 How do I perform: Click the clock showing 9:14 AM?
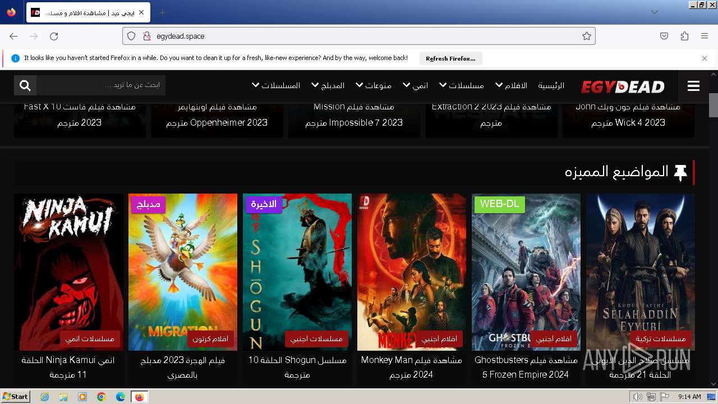(689, 397)
